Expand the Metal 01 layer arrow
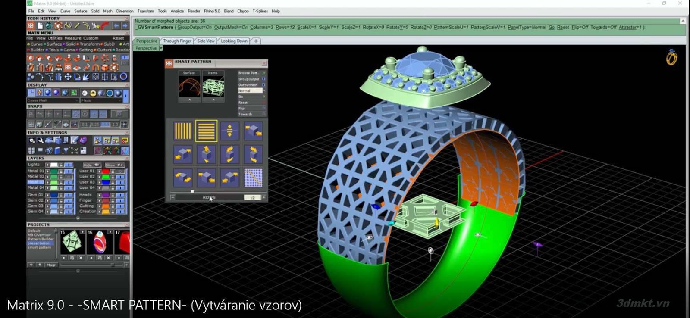Viewport: 690px width, 318px height. pos(47,171)
